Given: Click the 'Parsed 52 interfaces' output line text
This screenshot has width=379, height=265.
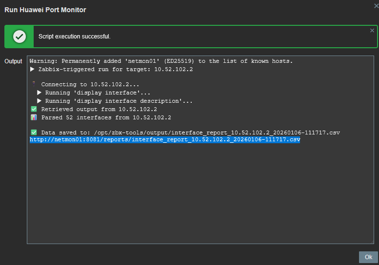Looking at the screenshot, I should coord(106,117).
